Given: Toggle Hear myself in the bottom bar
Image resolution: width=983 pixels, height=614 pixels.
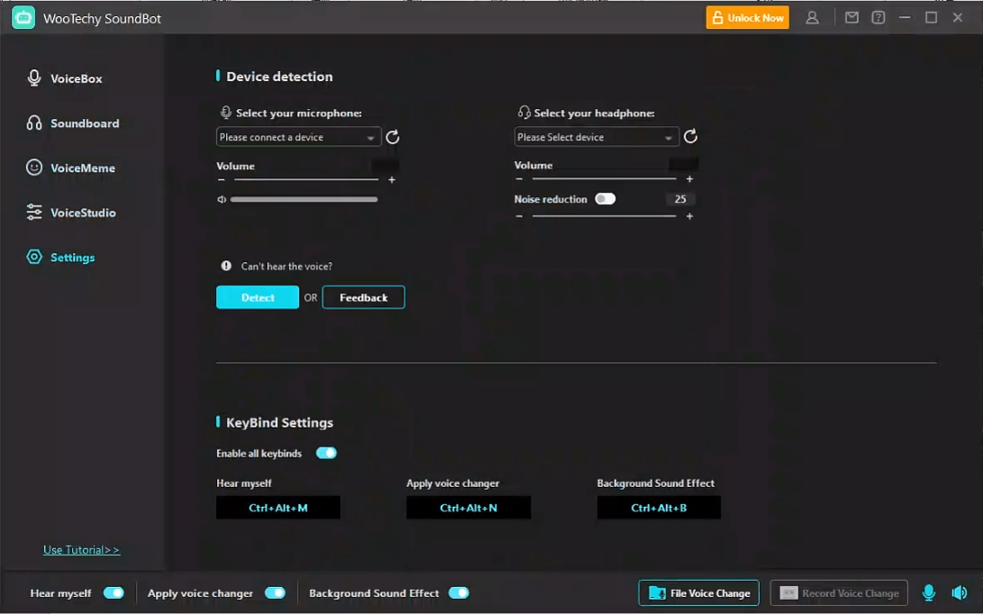Looking at the screenshot, I should (x=113, y=592).
